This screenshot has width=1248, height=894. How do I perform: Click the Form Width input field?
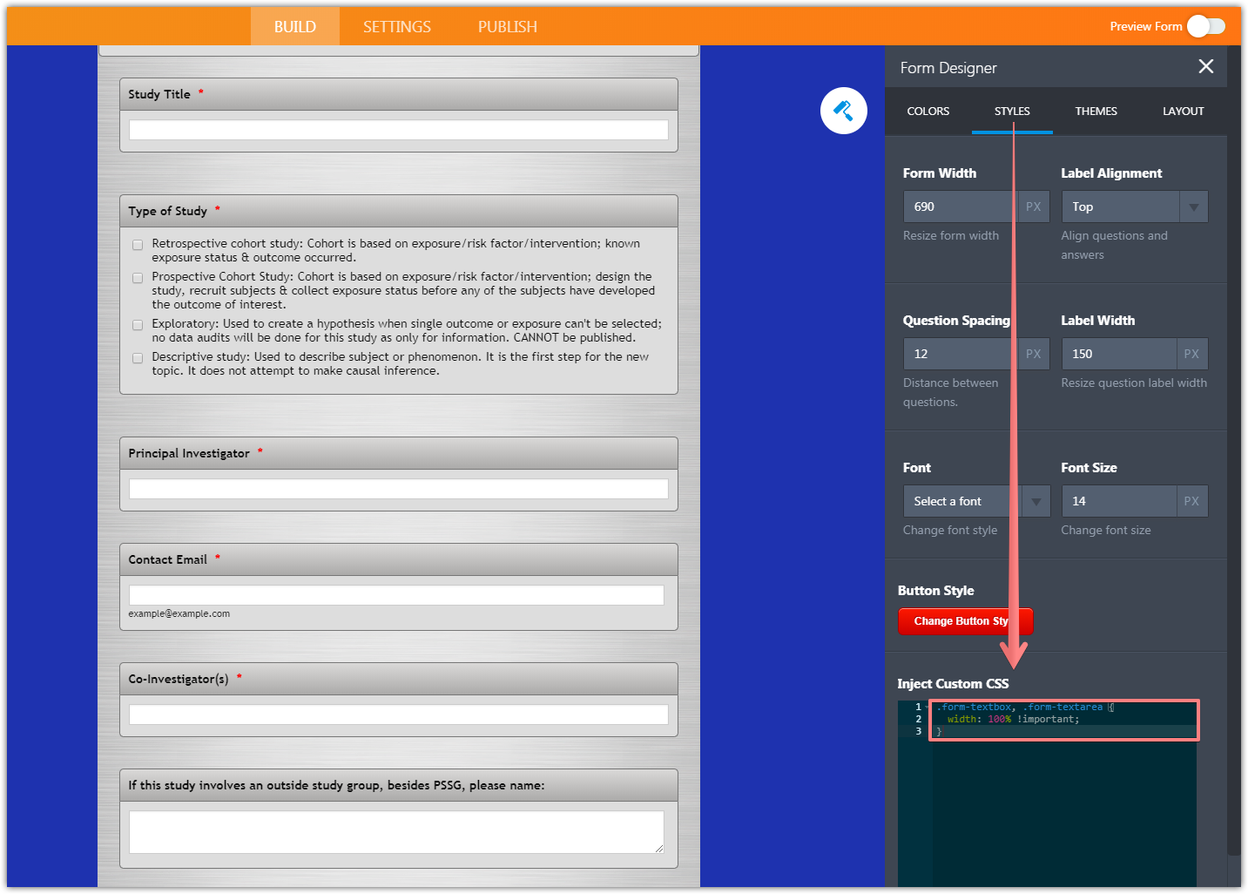[x=959, y=207]
